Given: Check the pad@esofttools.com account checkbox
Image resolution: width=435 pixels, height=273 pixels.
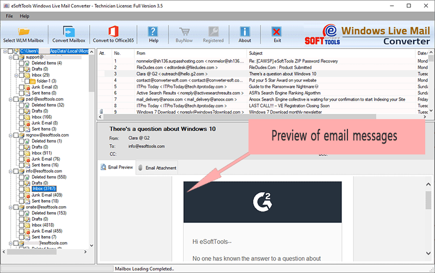Looking at the screenshot, I should (x=16, y=99).
